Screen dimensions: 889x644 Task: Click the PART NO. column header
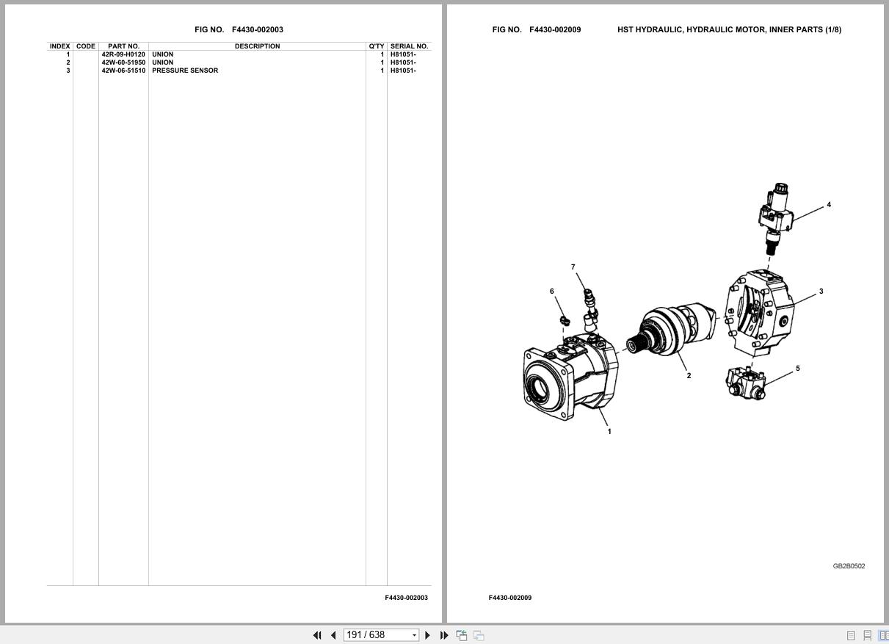pos(123,46)
